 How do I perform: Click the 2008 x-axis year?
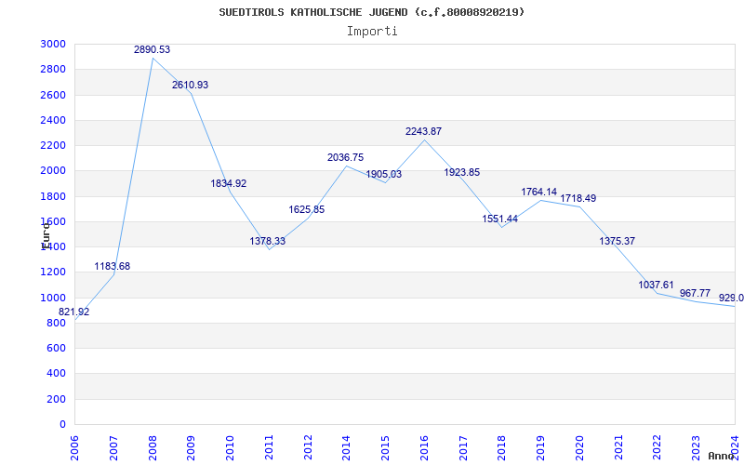tap(153, 447)
